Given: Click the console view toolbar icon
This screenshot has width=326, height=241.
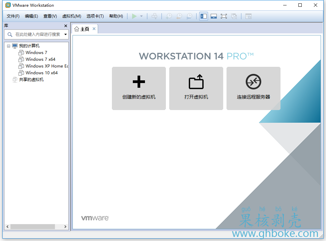Looking at the screenshot, I should [248, 16].
